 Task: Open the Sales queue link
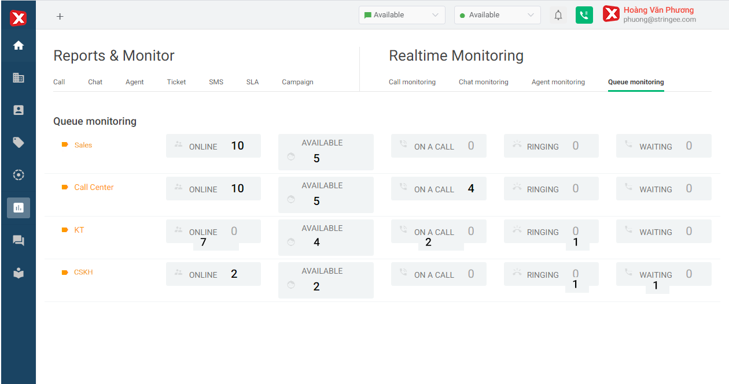pos(83,145)
